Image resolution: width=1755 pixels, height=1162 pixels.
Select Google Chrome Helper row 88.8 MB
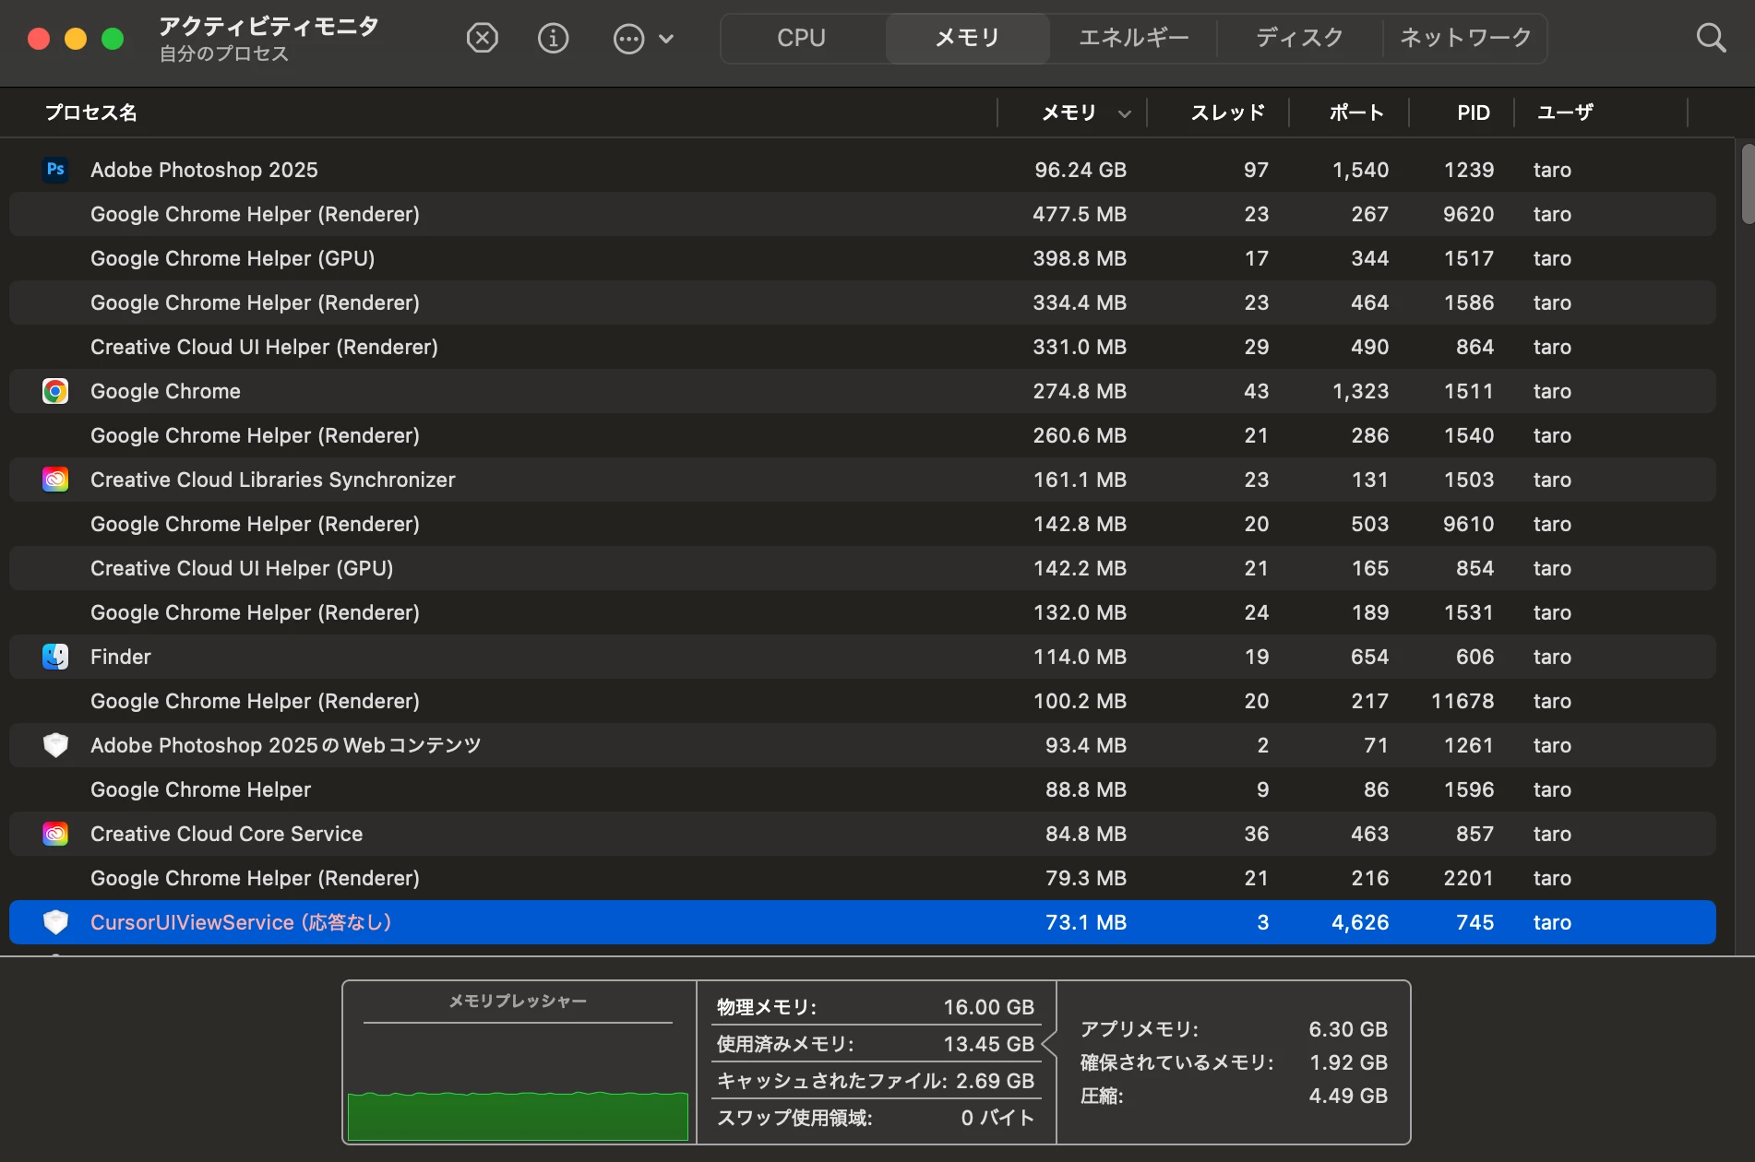click(863, 789)
